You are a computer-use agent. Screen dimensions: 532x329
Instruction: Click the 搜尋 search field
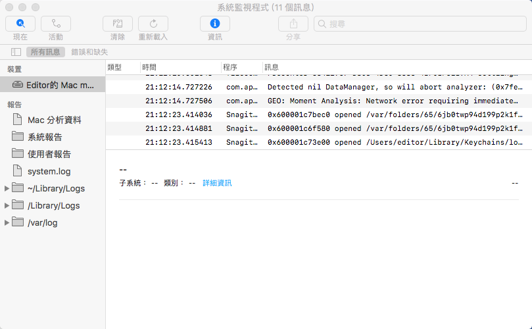(421, 24)
